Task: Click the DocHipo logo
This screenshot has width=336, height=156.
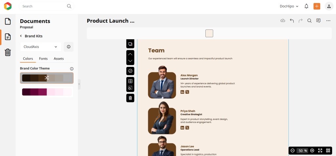Action: (8, 6)
